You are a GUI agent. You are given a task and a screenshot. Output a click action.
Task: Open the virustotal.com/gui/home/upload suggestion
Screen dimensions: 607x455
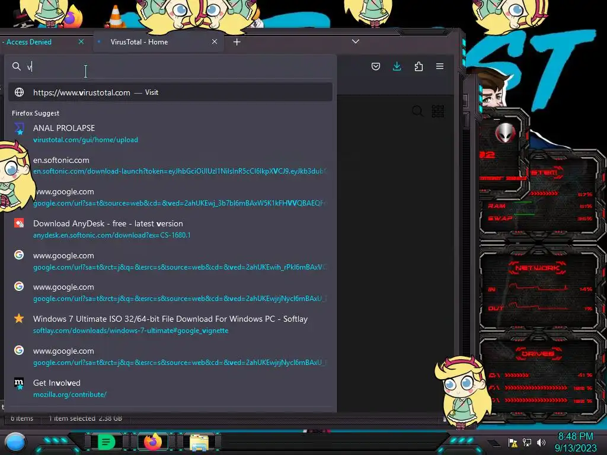click(170, 133)
